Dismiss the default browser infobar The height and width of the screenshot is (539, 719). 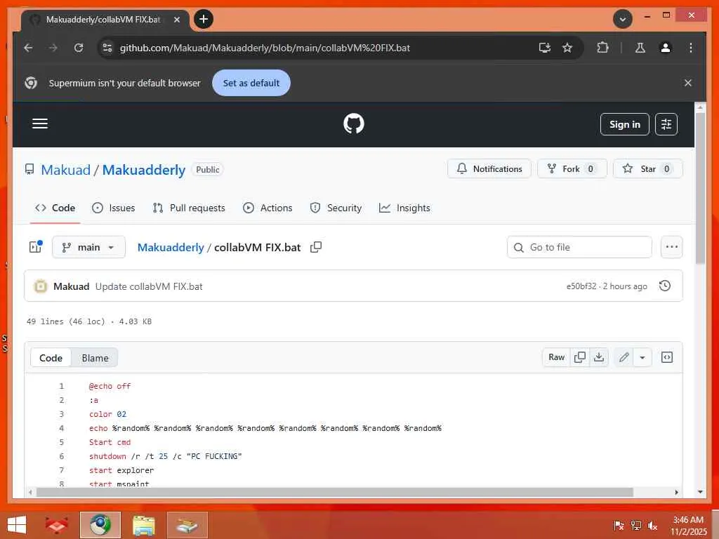(688, 83)
